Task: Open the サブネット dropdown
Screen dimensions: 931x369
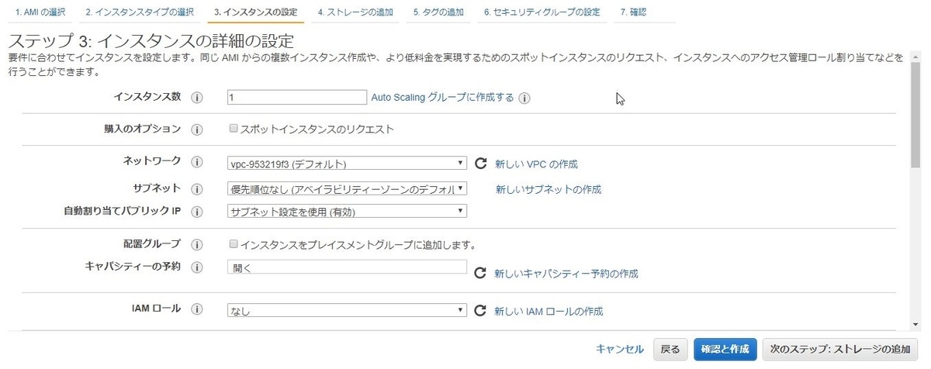Action: coord(347,188)
